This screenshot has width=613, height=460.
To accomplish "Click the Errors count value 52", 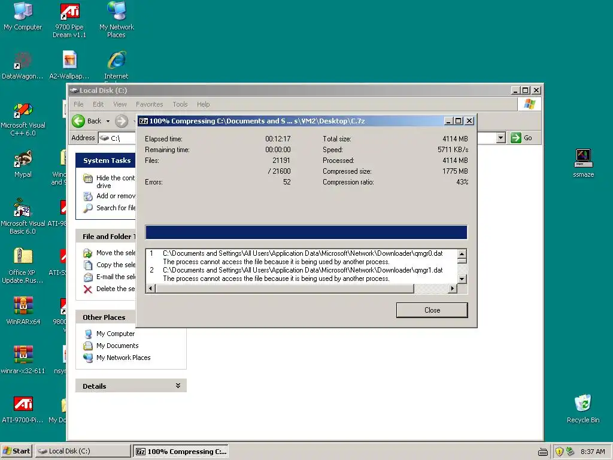I will click(287, 182).
